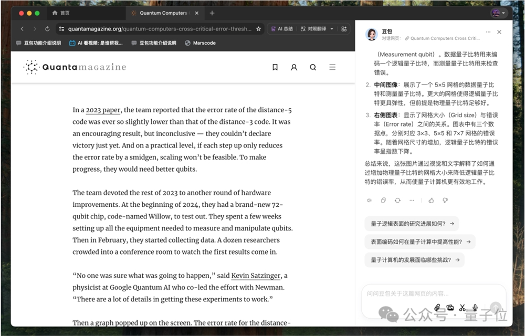Open the Quanta Magazine hamburger menu
This screenshot has width=525, height=336.
[332, 67]
